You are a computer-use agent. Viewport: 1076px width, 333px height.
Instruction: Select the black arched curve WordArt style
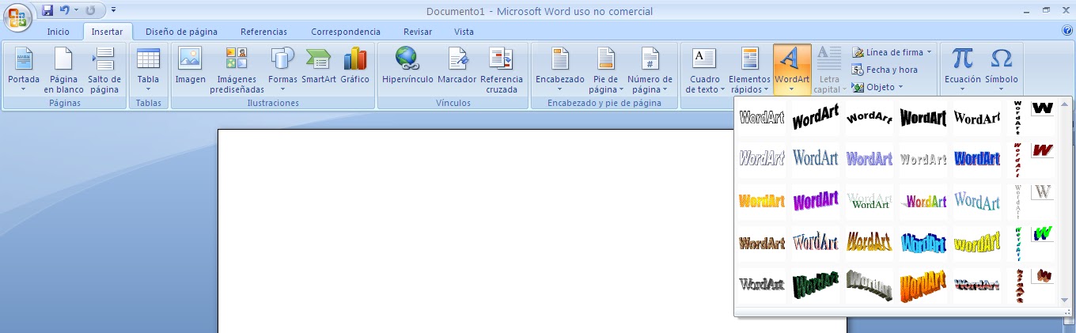click(870, 118)
